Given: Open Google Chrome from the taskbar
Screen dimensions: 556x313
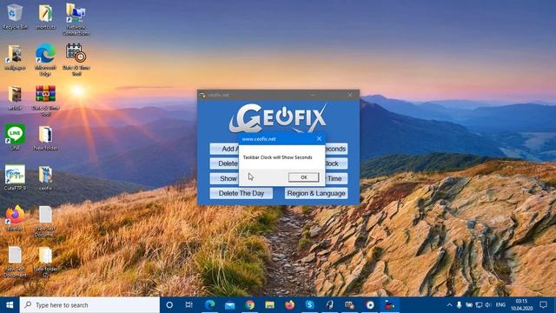Looking at the screenshot, I should pos(249,305).
